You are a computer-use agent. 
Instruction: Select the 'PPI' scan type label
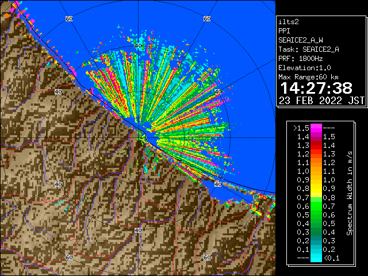284,31
